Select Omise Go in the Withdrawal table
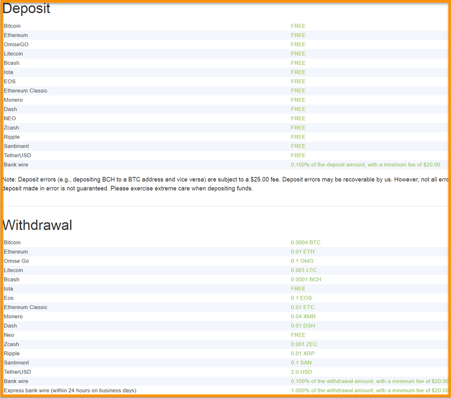 [16, 261]
